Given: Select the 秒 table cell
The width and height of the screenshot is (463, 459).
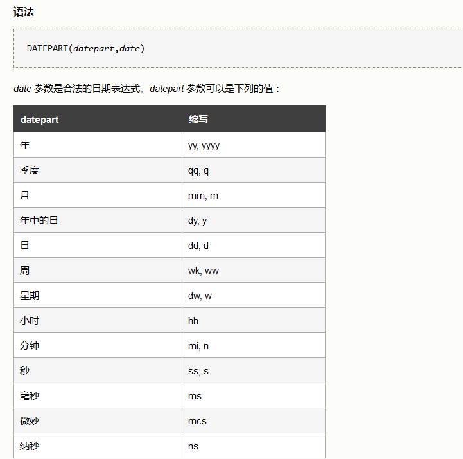Looking at the screenshot, I should (x=98, y=371).
